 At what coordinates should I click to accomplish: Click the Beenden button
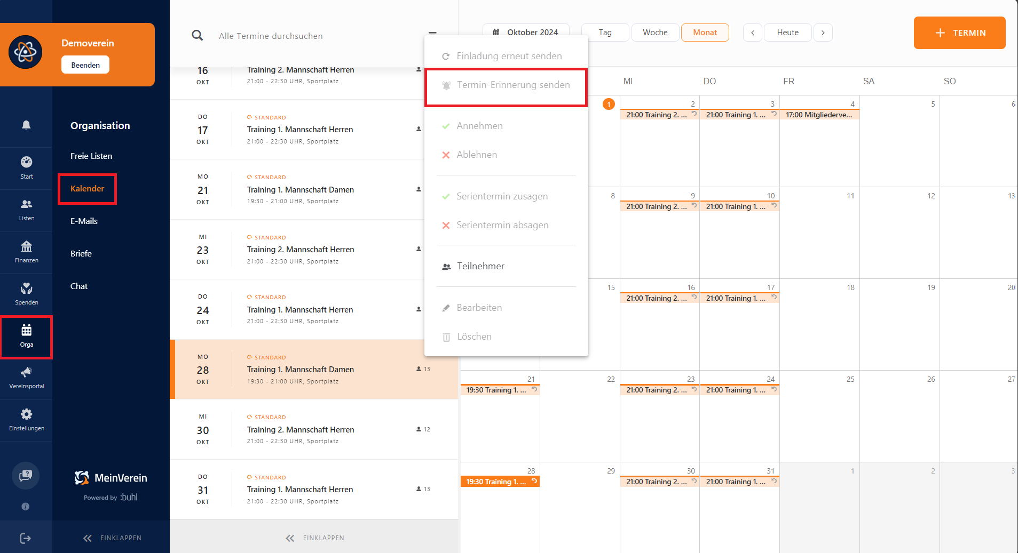(x=85, y=65)
